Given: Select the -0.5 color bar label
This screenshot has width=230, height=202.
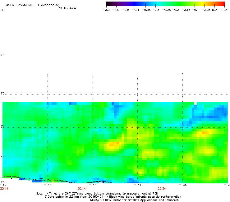Looking at the screenshot, I should 126,10.
